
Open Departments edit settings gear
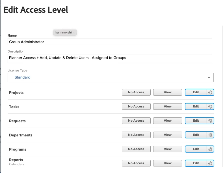(x=210, y=135)
